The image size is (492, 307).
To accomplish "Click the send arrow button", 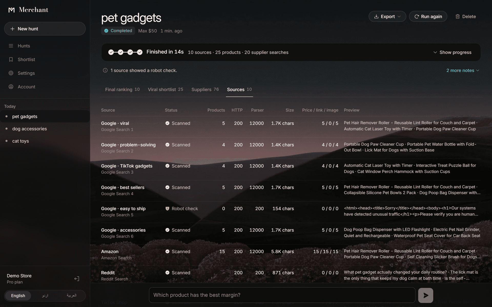I will tap(426, 295).
